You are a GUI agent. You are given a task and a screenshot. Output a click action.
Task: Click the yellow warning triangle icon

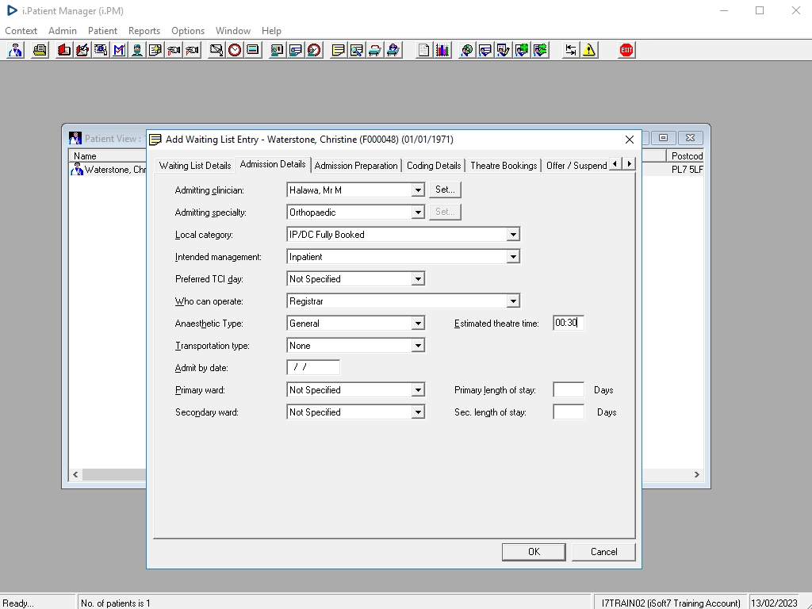(589, 50)
